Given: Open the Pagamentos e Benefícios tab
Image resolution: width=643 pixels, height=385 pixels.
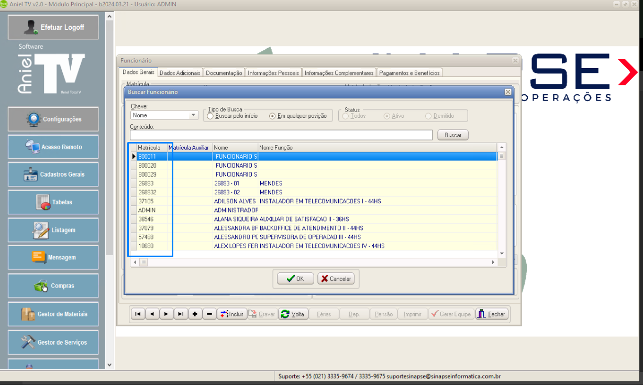Looking at the screenshot, I should point(409,73).
